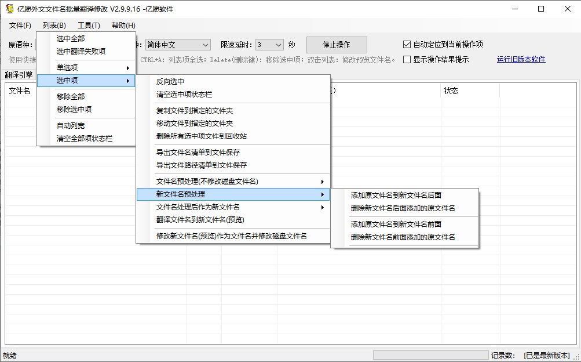581x362 pixels.
Task: Expand the 单选项 submenu
Action: [86, 68]
